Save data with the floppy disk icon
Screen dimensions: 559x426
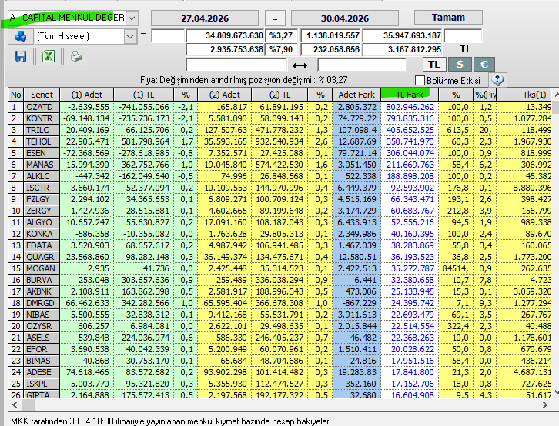(21, 57)
